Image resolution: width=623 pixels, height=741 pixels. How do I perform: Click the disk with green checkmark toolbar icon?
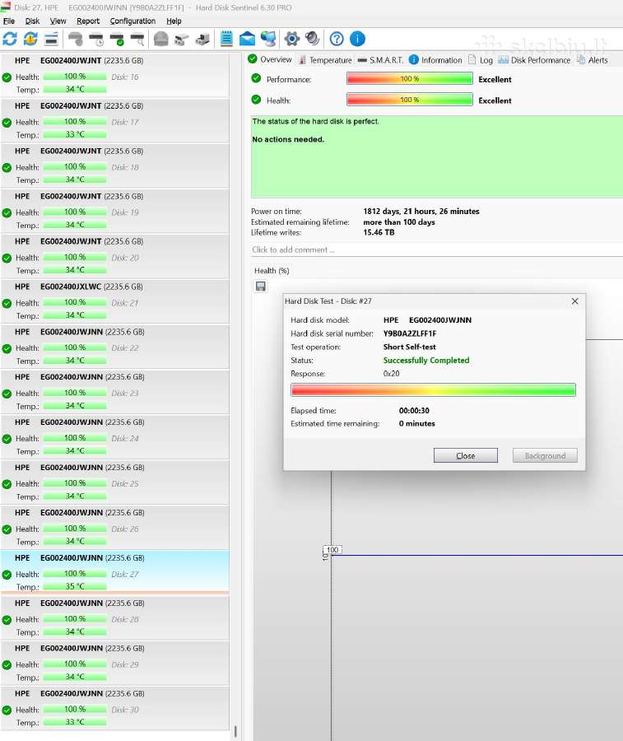[117, 39]
